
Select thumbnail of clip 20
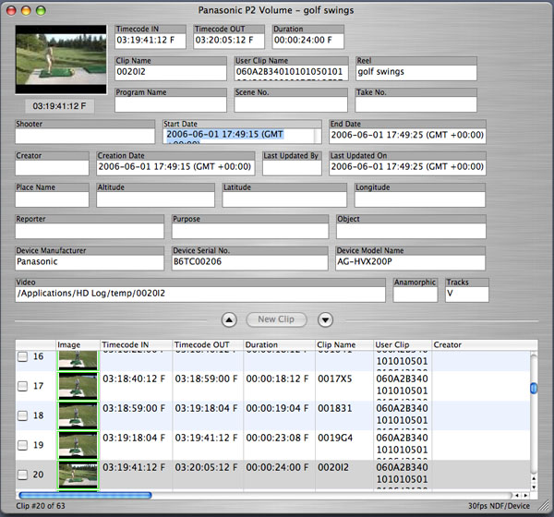click(x=78, y=475)
